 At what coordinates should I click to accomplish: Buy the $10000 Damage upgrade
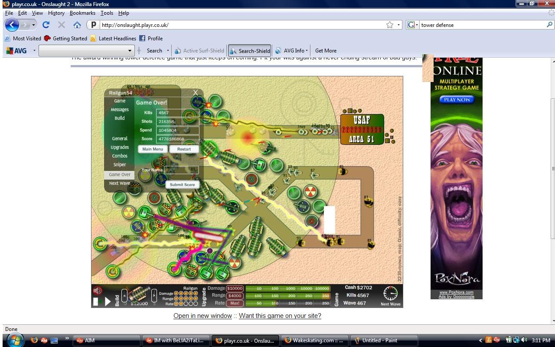click(235, 288)
